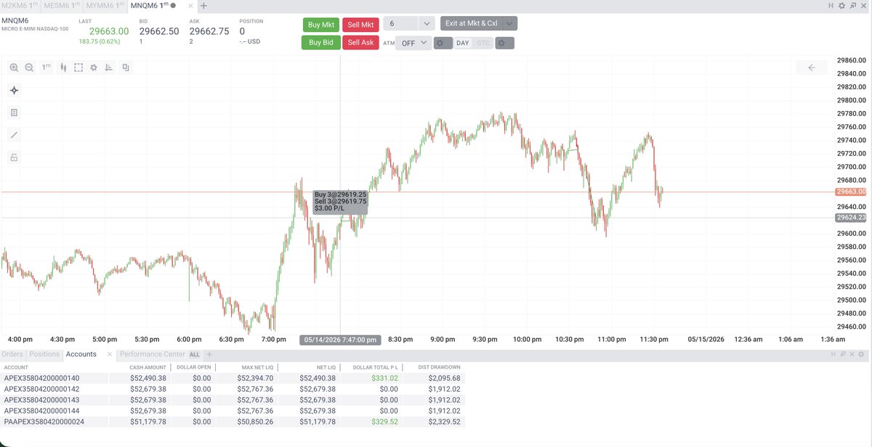Select GTC order duration

[x=483, y=43]
